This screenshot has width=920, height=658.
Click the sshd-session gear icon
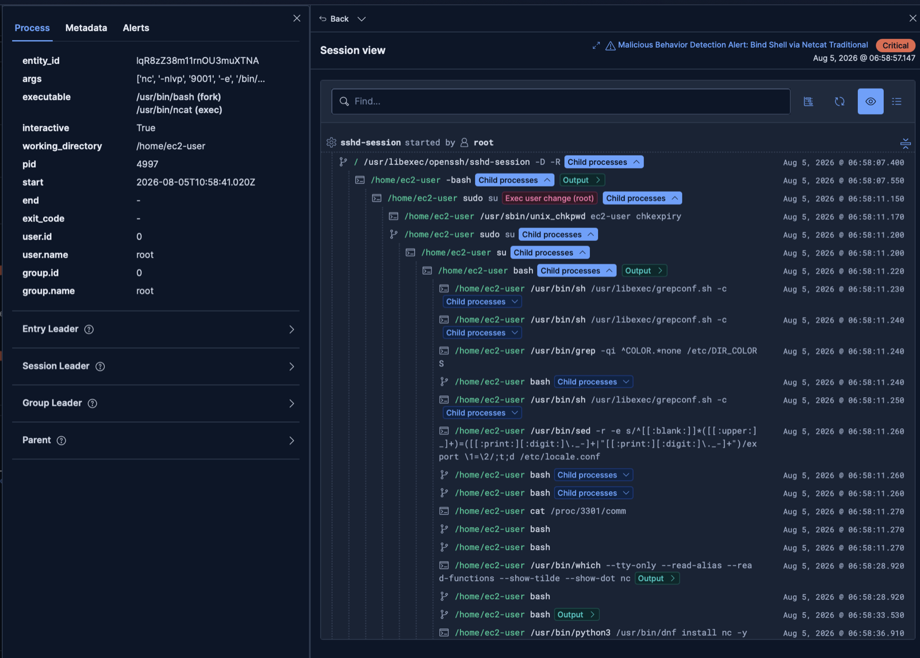[x=331, y=143]
